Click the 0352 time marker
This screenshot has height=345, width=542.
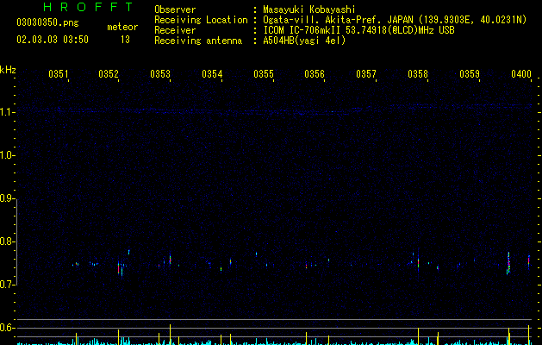tap(109, 74)
